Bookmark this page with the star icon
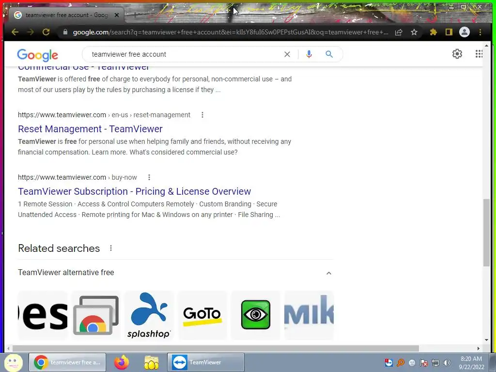This screenshot has height=372, width=496. point(414,32)
